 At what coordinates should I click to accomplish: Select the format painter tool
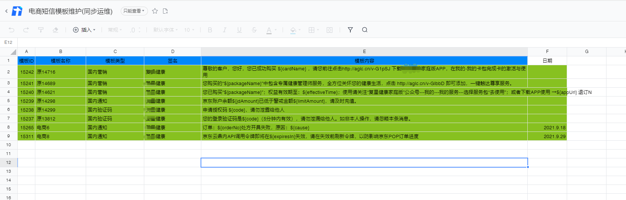tap(41, 30)
